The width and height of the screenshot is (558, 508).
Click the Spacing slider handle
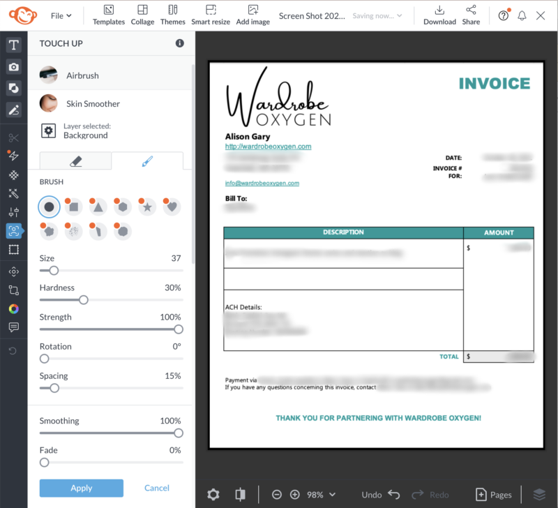tap(54, 388)
